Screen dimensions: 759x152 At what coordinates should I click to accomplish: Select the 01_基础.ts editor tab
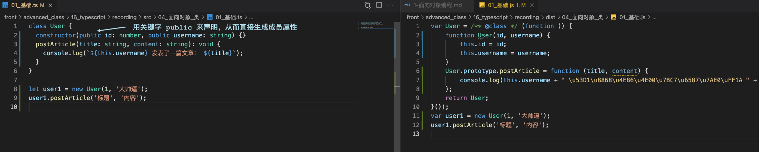click(x=28, y=5)
